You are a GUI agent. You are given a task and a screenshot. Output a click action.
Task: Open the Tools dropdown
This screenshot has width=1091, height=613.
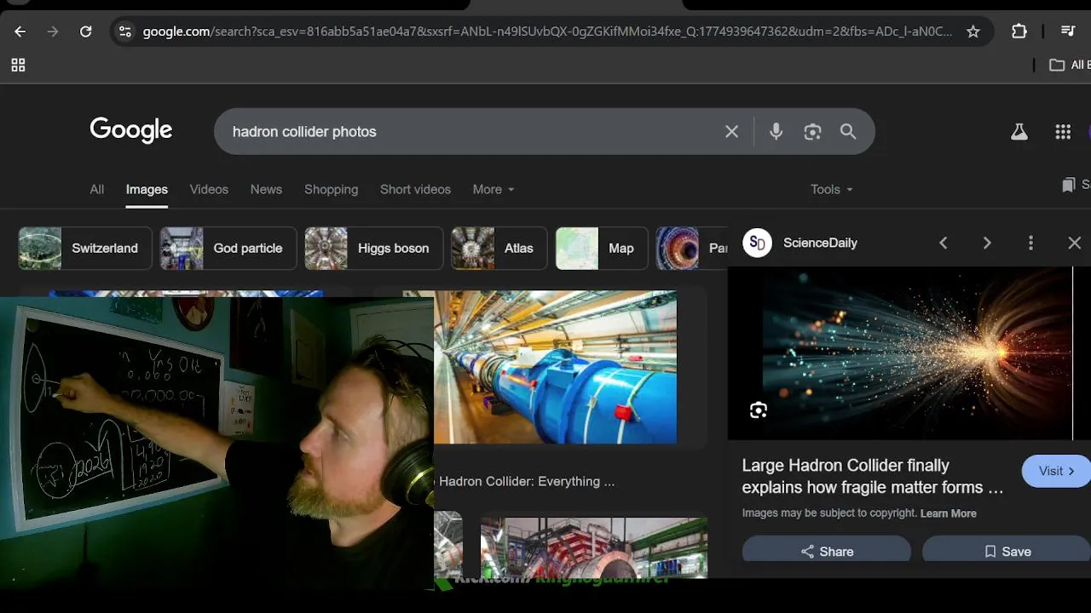832,189
